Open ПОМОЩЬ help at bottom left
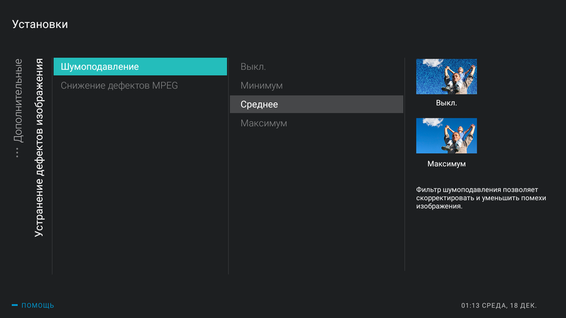 tap(37, 305)
